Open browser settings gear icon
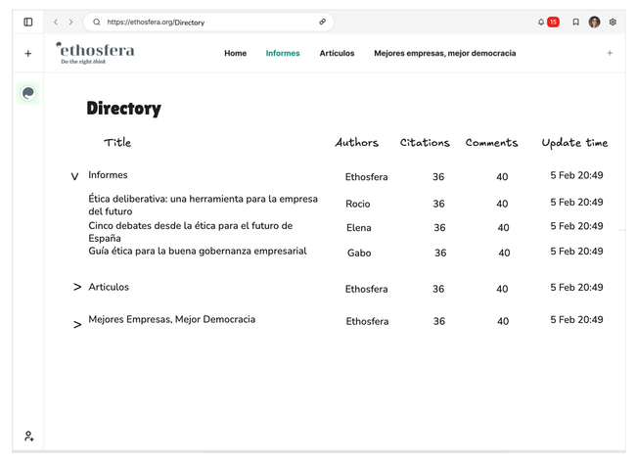The width and height of the screenshot is (636, 463). pos(613,22)
